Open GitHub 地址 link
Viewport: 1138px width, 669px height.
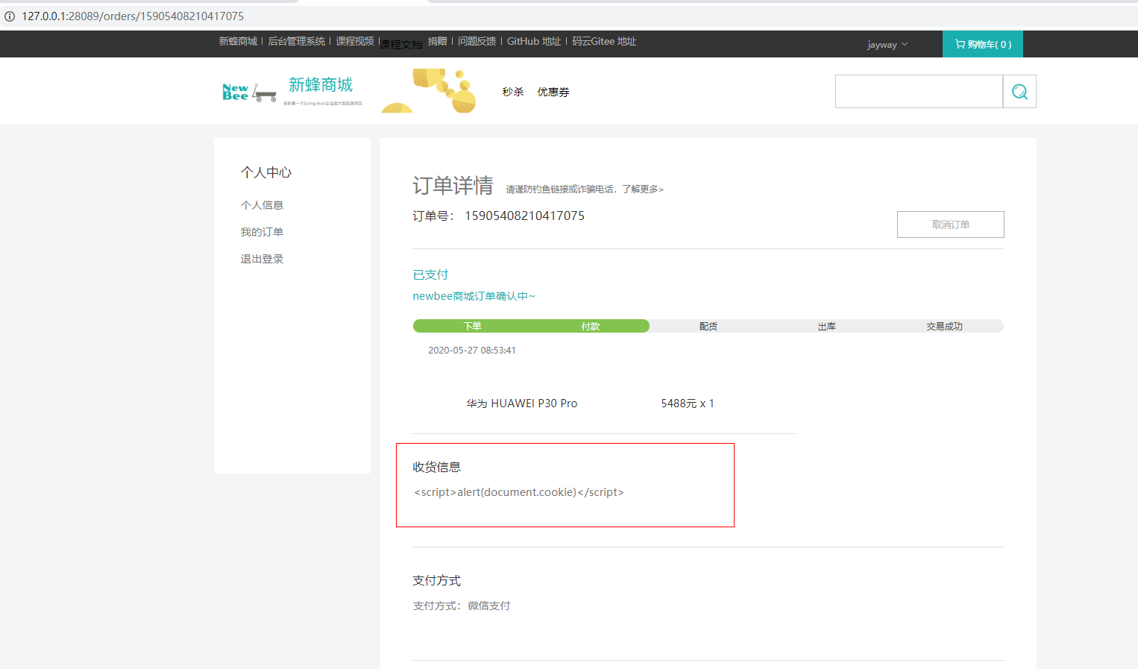tap(534, 41)
